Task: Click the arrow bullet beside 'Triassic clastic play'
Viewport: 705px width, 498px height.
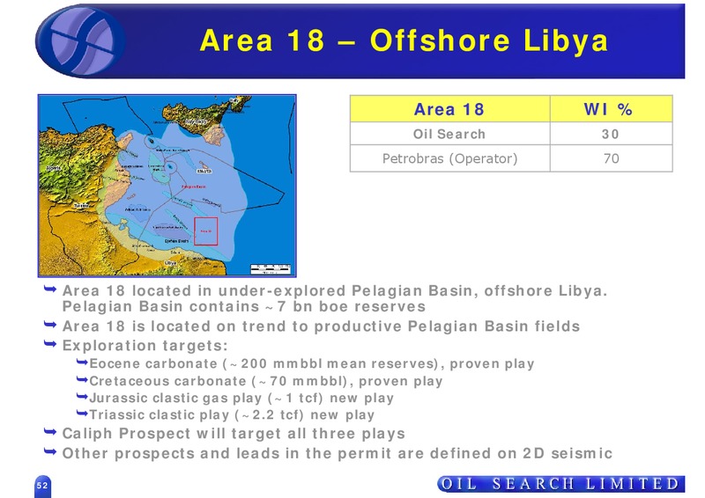Action: pos(82,414)
